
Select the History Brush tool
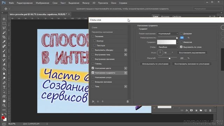[x=4, y=60]
